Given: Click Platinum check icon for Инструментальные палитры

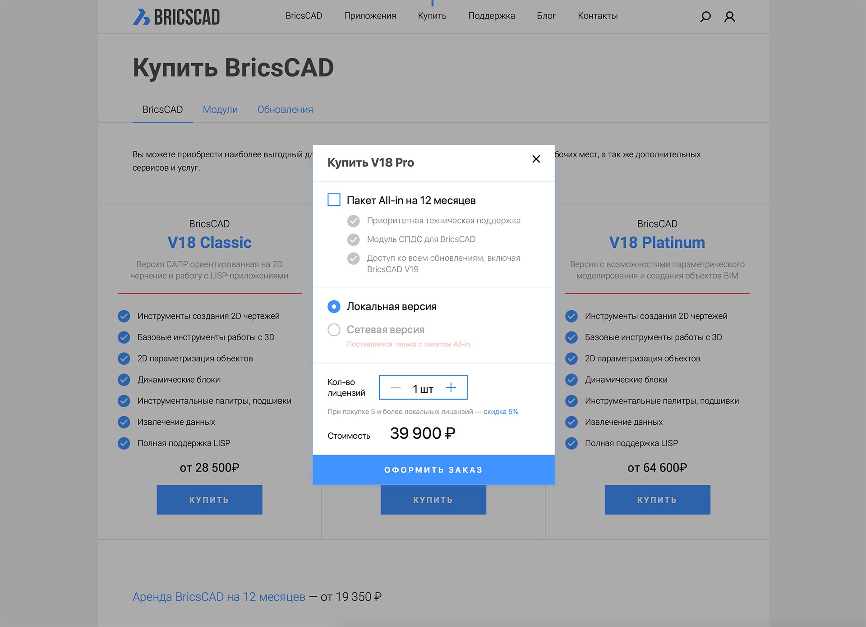Looking at the screenshot, I should coord(571,401).
